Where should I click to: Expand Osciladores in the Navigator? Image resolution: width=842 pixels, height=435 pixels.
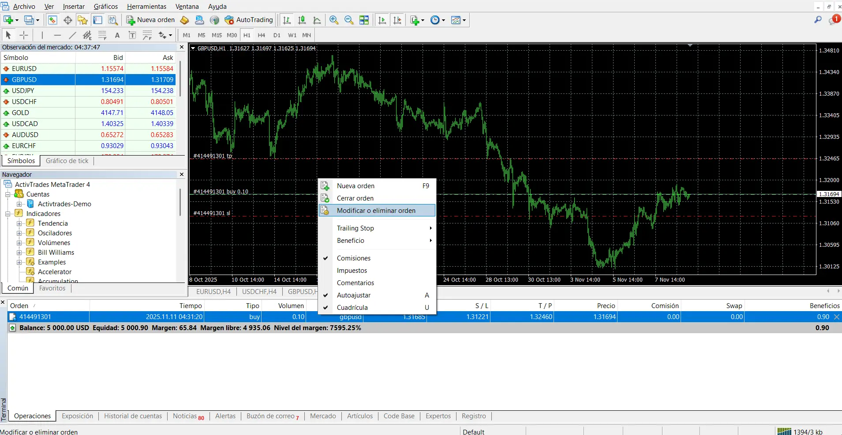(x=19, y=233)
